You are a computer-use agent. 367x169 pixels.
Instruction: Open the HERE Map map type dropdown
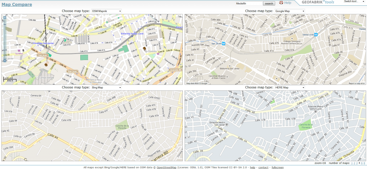tap(290, 88)
